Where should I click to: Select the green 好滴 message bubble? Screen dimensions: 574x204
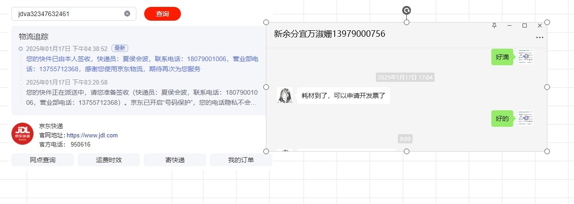502,57
